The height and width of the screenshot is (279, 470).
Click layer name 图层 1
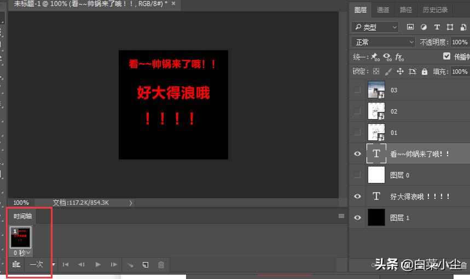399,218
